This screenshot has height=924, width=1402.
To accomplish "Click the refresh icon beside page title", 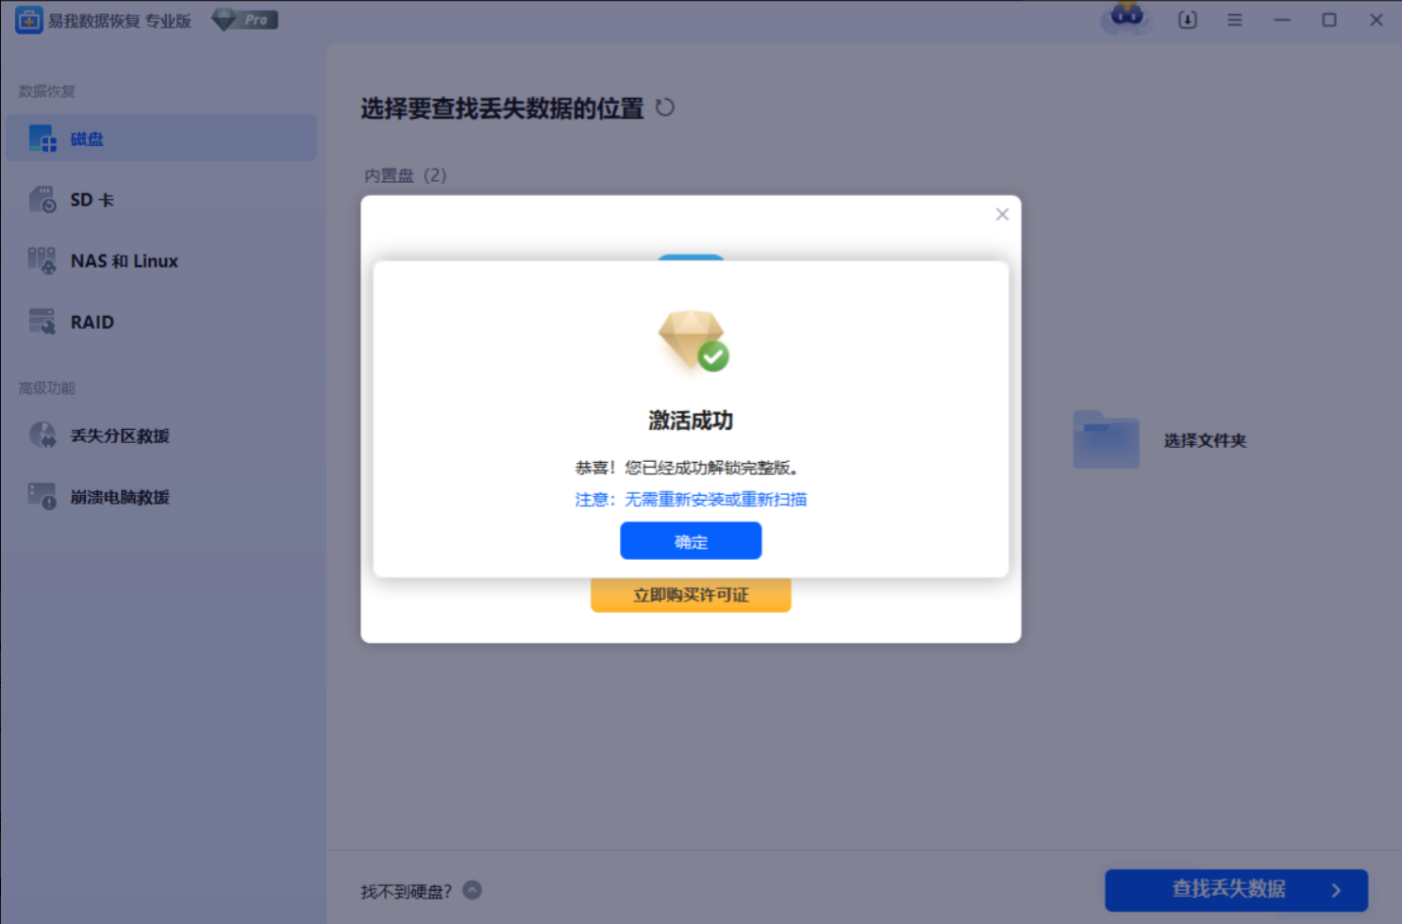I will click(665, 107).
